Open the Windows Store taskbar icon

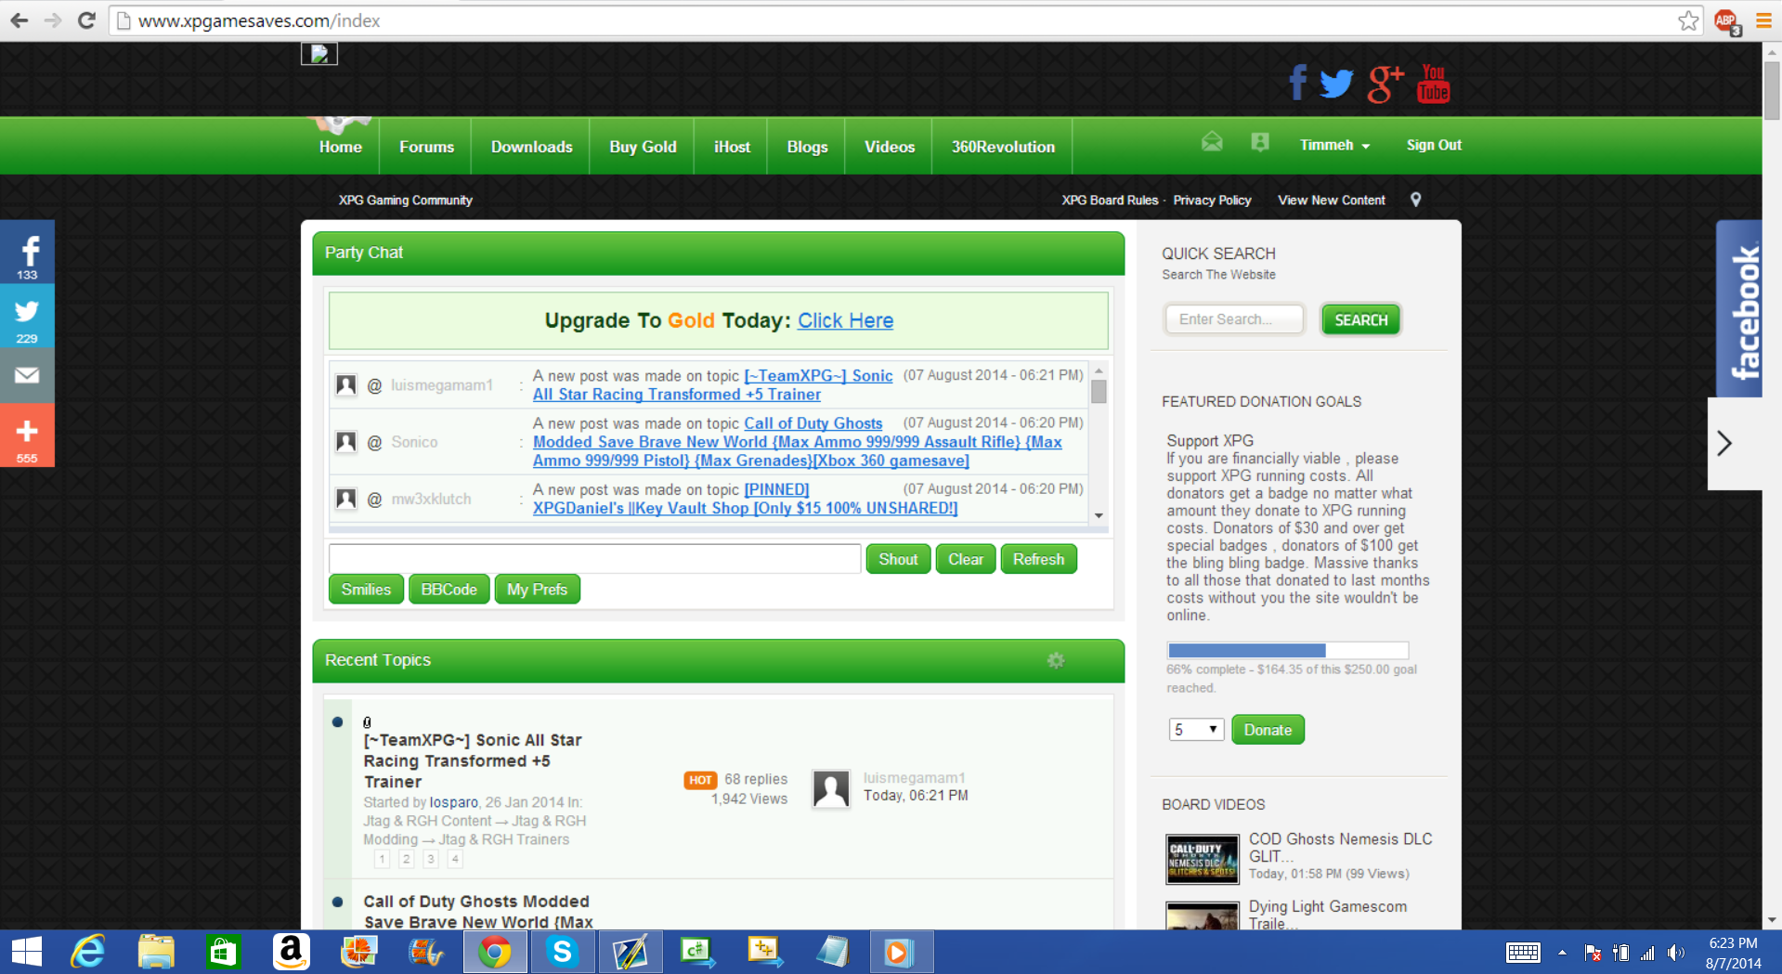coord(223,952)
